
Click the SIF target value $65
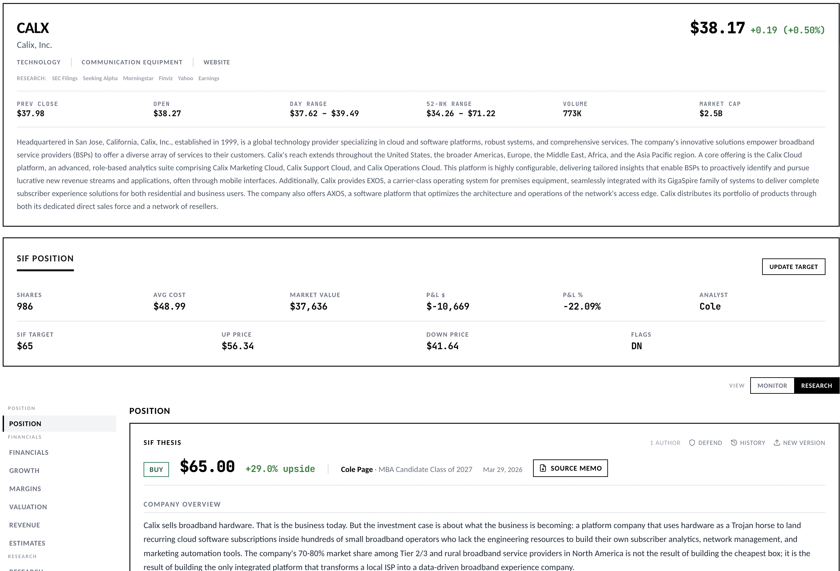(x=25, y=346)
